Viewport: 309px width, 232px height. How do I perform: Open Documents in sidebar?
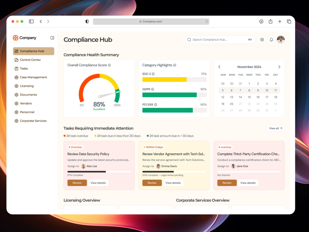(33, 94)
